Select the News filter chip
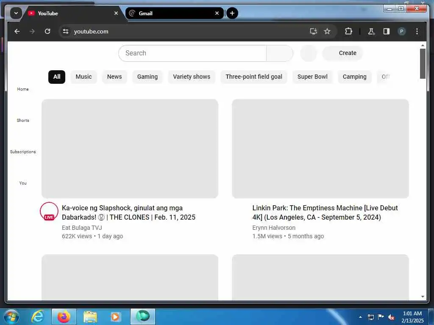 point(114,77)
